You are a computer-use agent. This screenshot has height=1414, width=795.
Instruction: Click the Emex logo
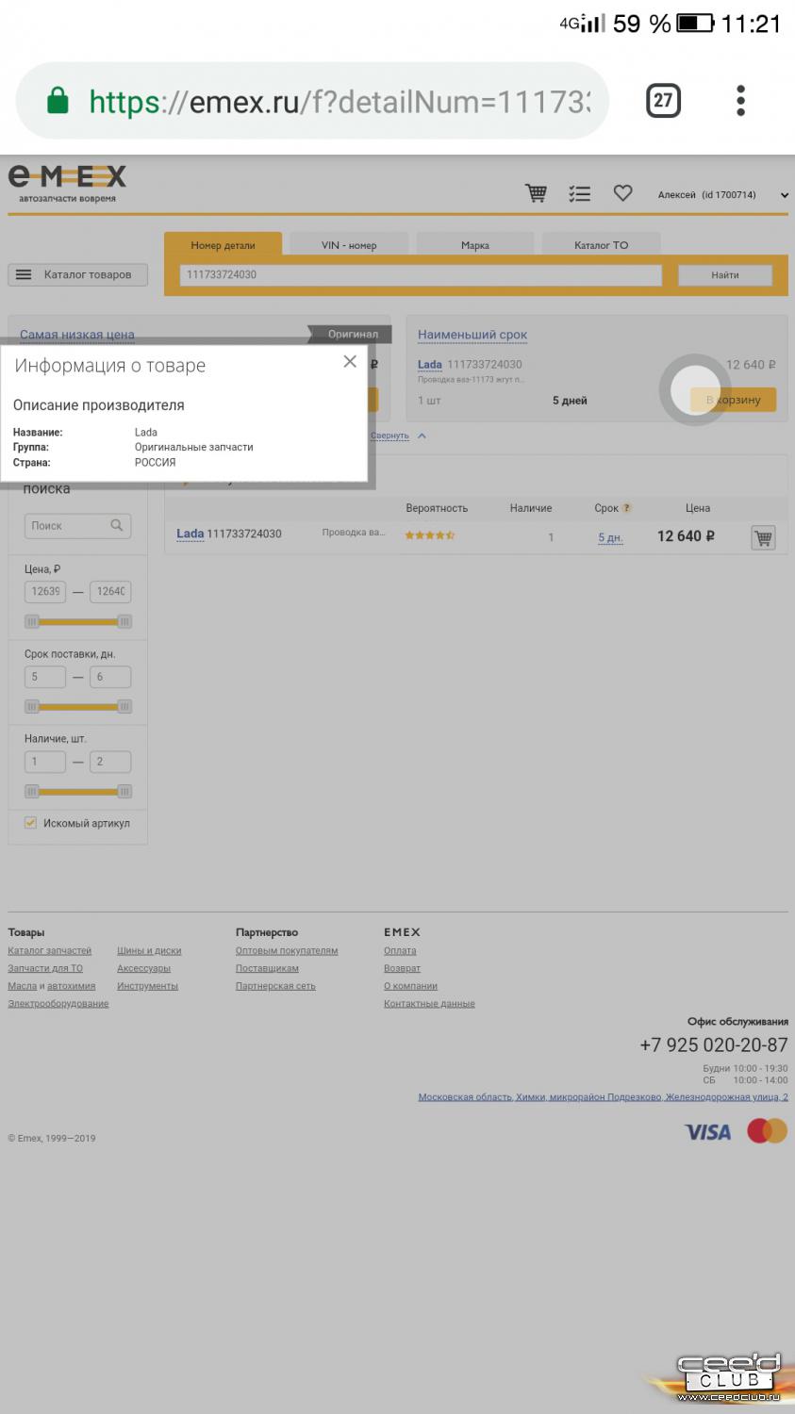(x=67, y=184)
